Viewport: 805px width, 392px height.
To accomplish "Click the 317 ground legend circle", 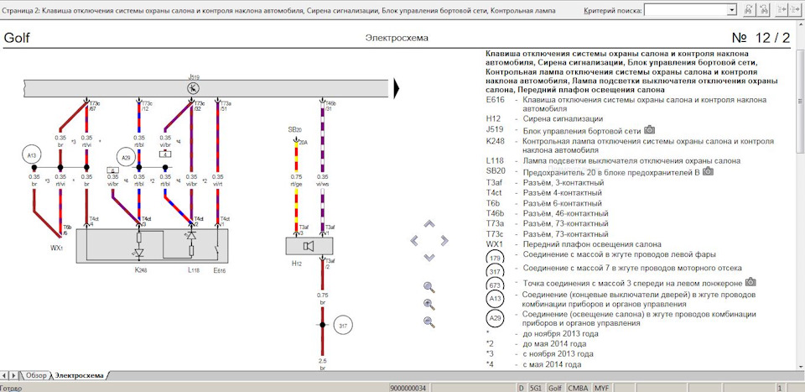I will tap(495, 271).
